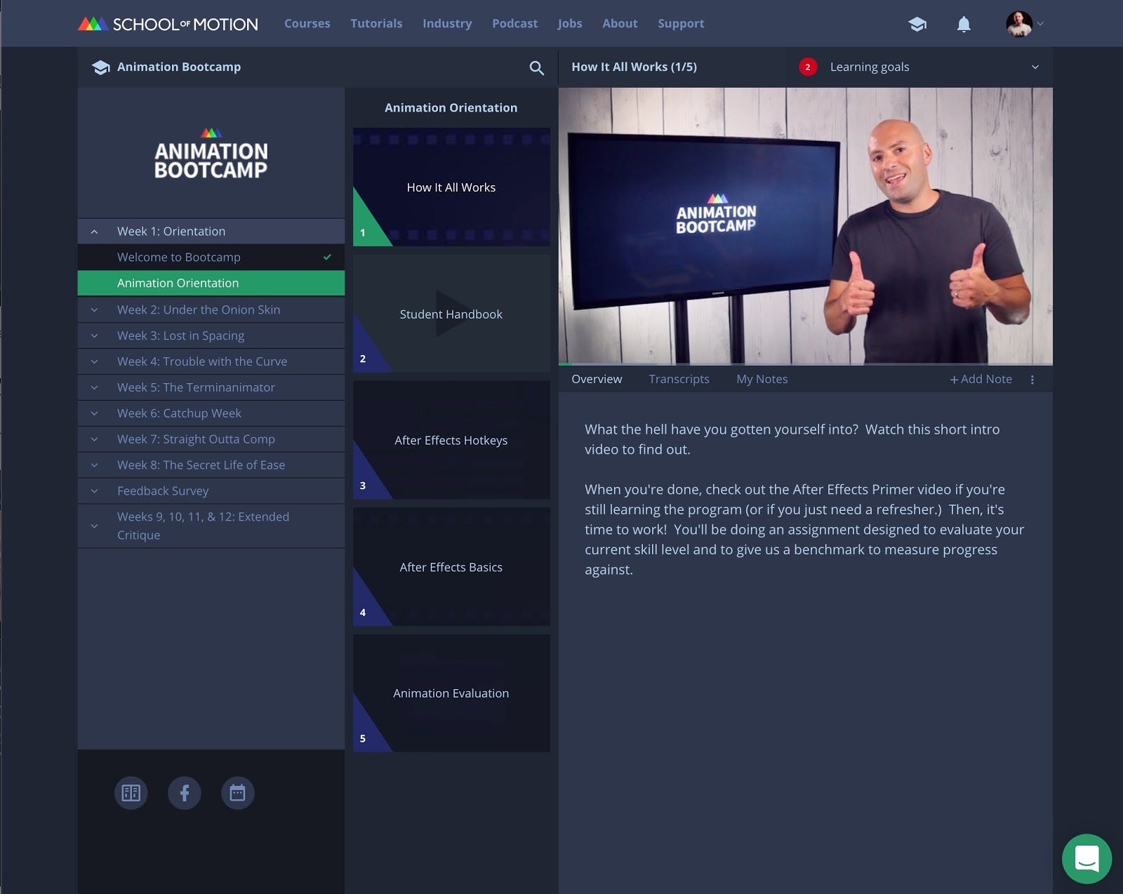Open the graduation cap courses icon in header
Screen dimensions: 1123x894
917,24
